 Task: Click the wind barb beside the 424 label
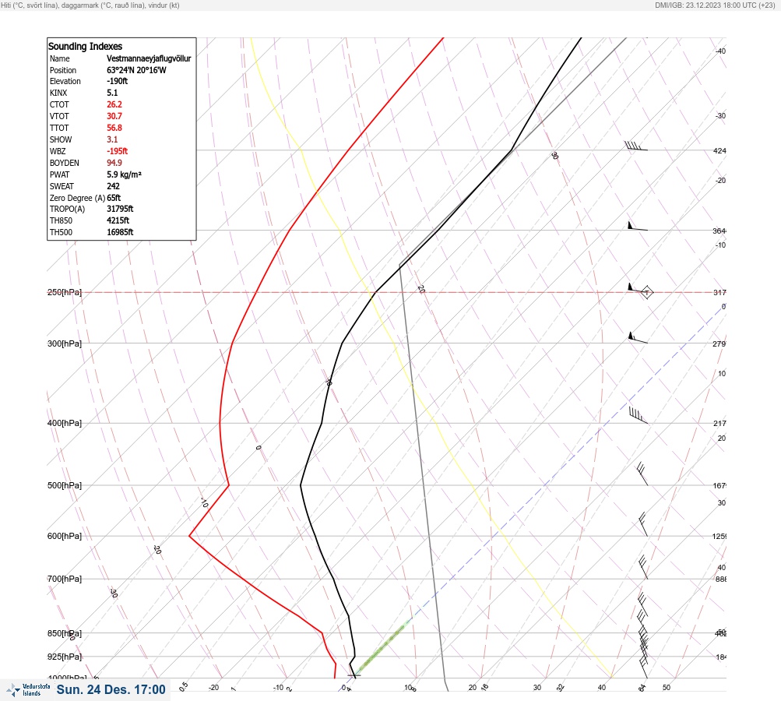pos(636,146)
